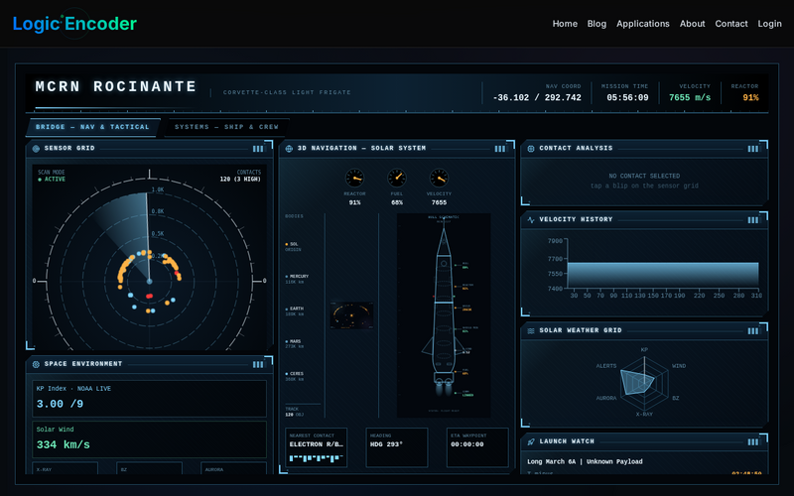Open the Applications nav link
Screen dimensions: 794x496
pyautogui.click(x=642, y=24)
